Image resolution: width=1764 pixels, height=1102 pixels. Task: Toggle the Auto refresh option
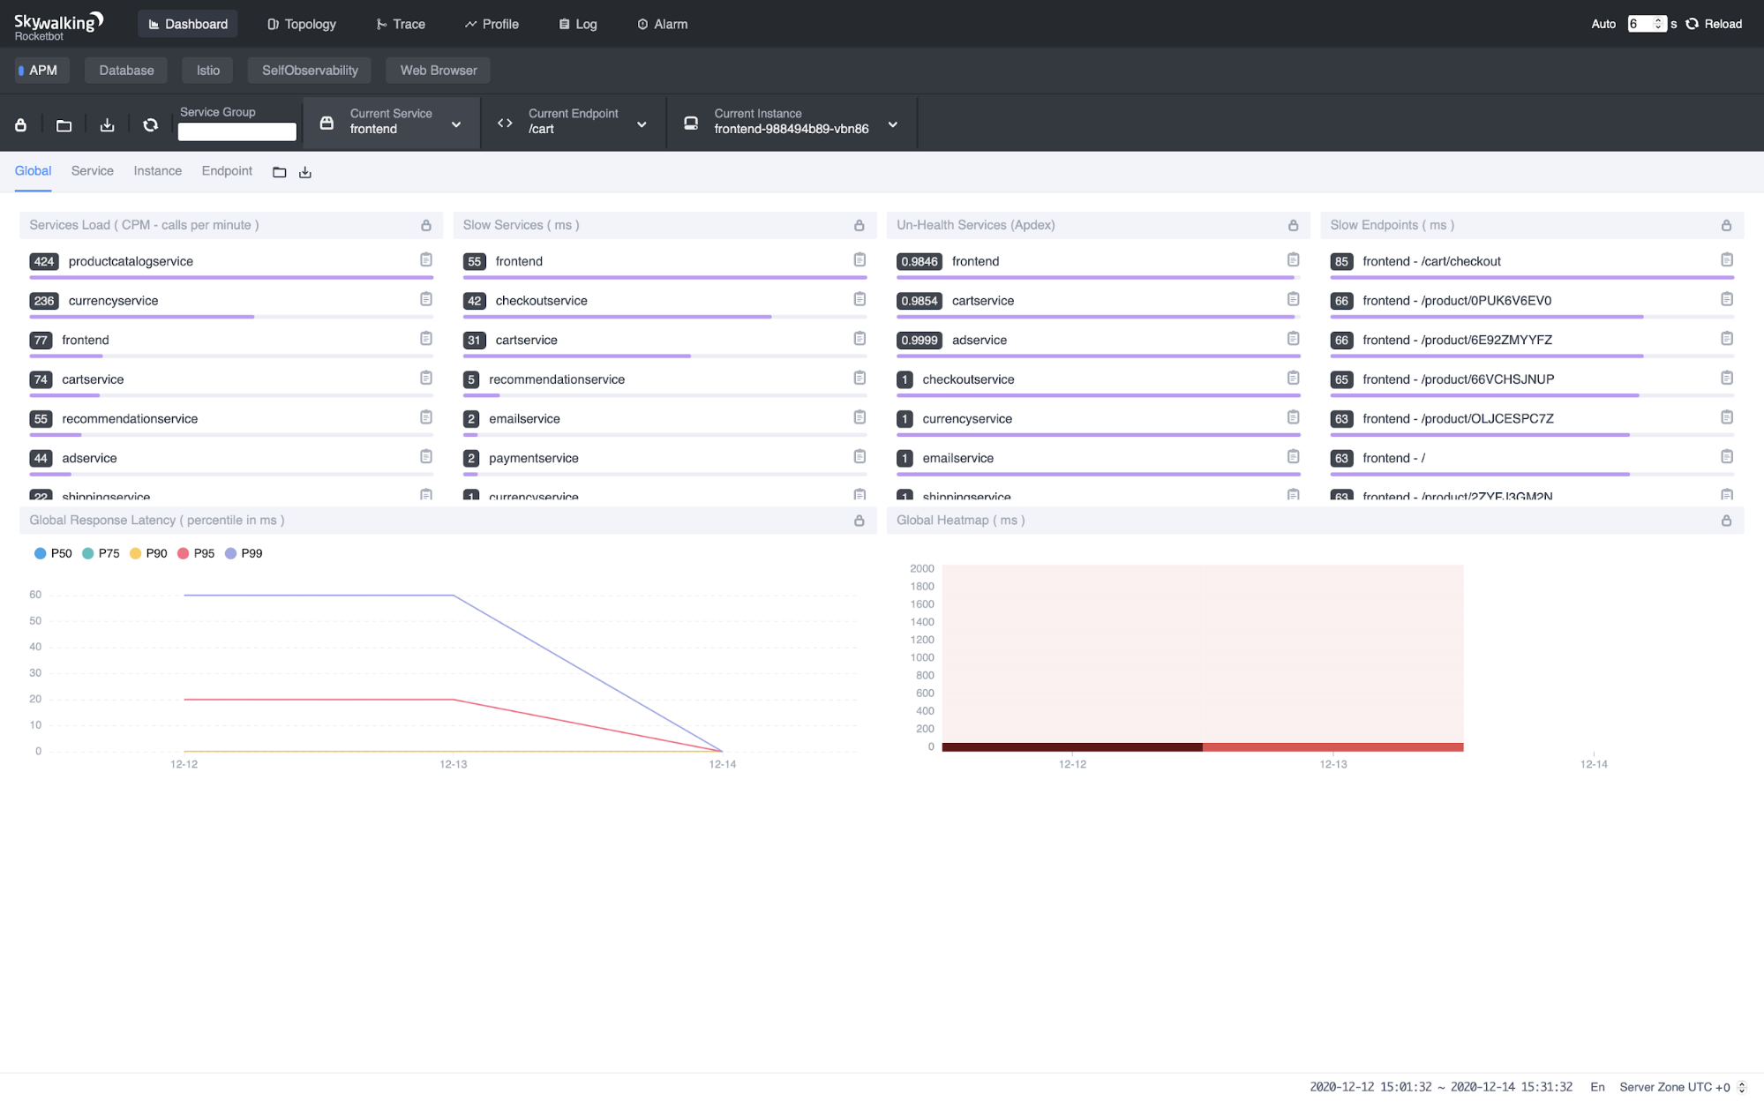1603,24
